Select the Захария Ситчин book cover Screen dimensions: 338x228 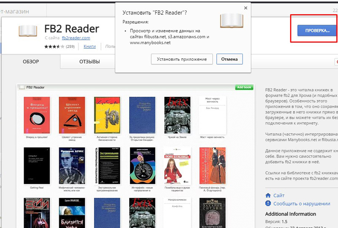[x=213, y=213]
